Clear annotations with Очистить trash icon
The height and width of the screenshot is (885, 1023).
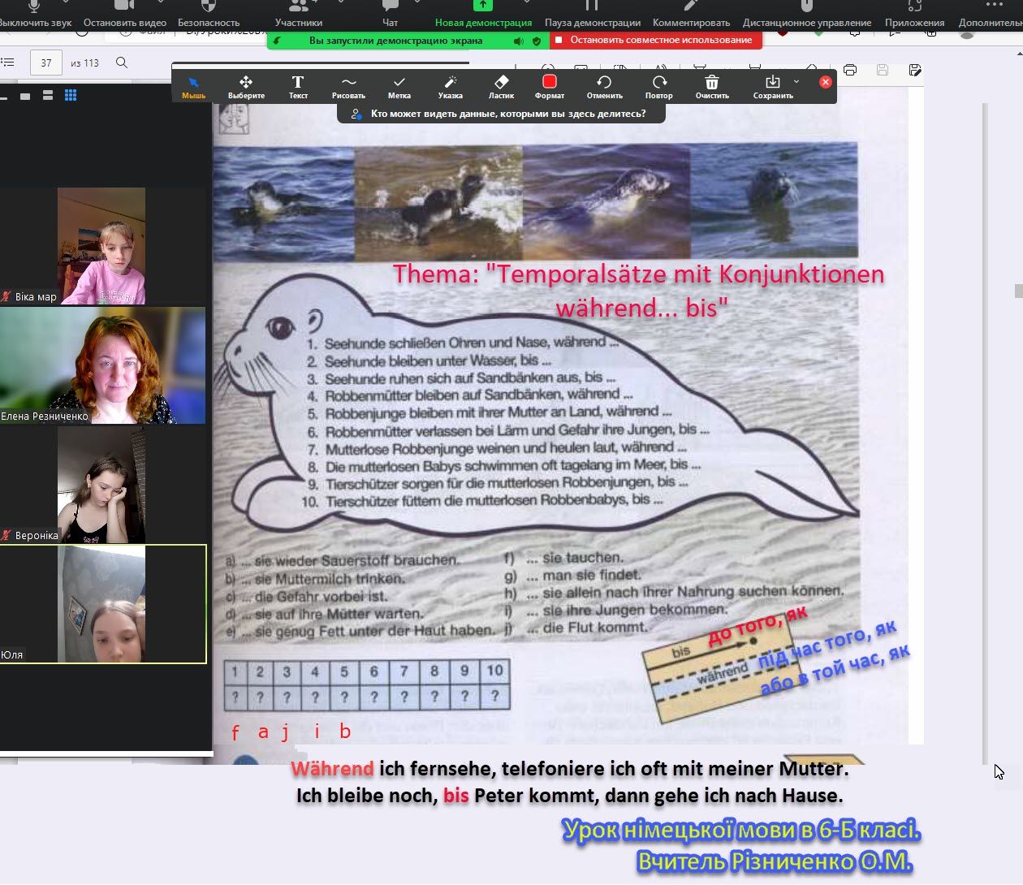[x=712, y=86]
